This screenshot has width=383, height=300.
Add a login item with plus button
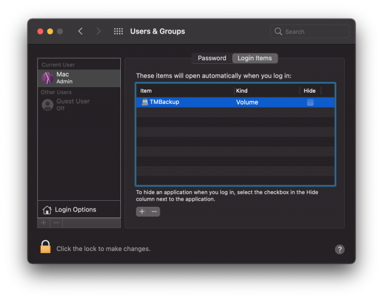point(142,212)
